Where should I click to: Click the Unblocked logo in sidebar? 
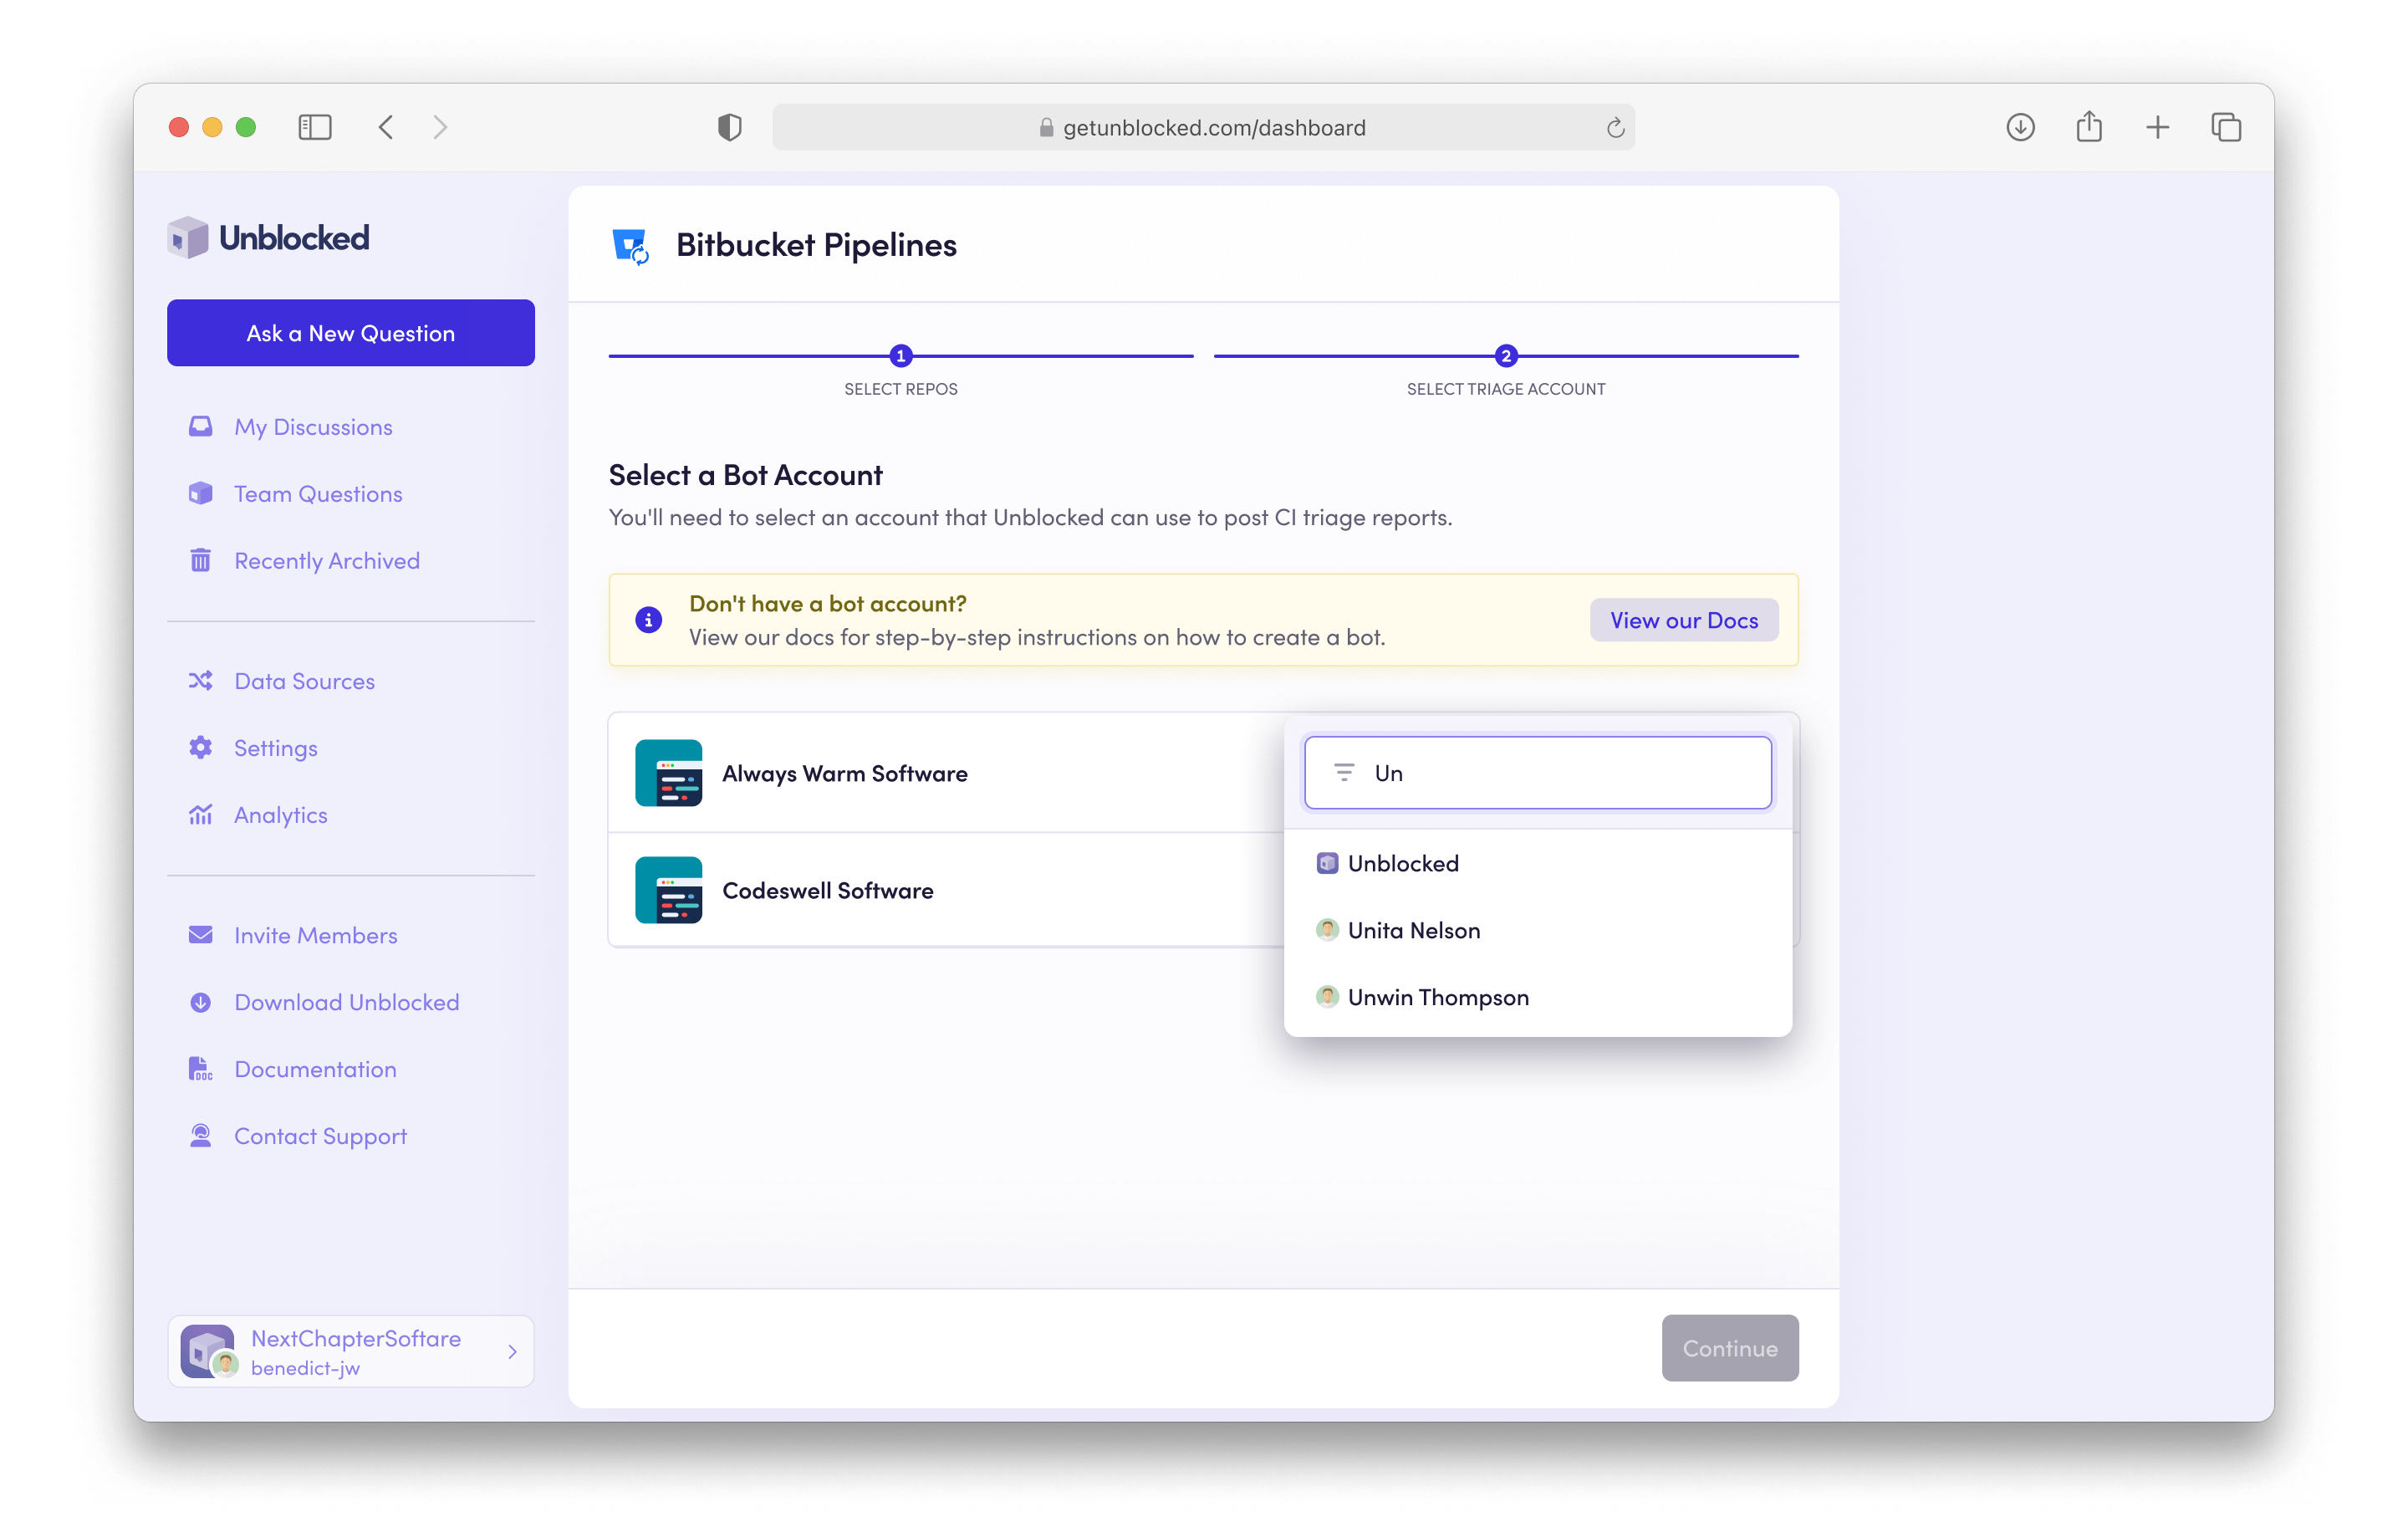(x=268, y=237)
